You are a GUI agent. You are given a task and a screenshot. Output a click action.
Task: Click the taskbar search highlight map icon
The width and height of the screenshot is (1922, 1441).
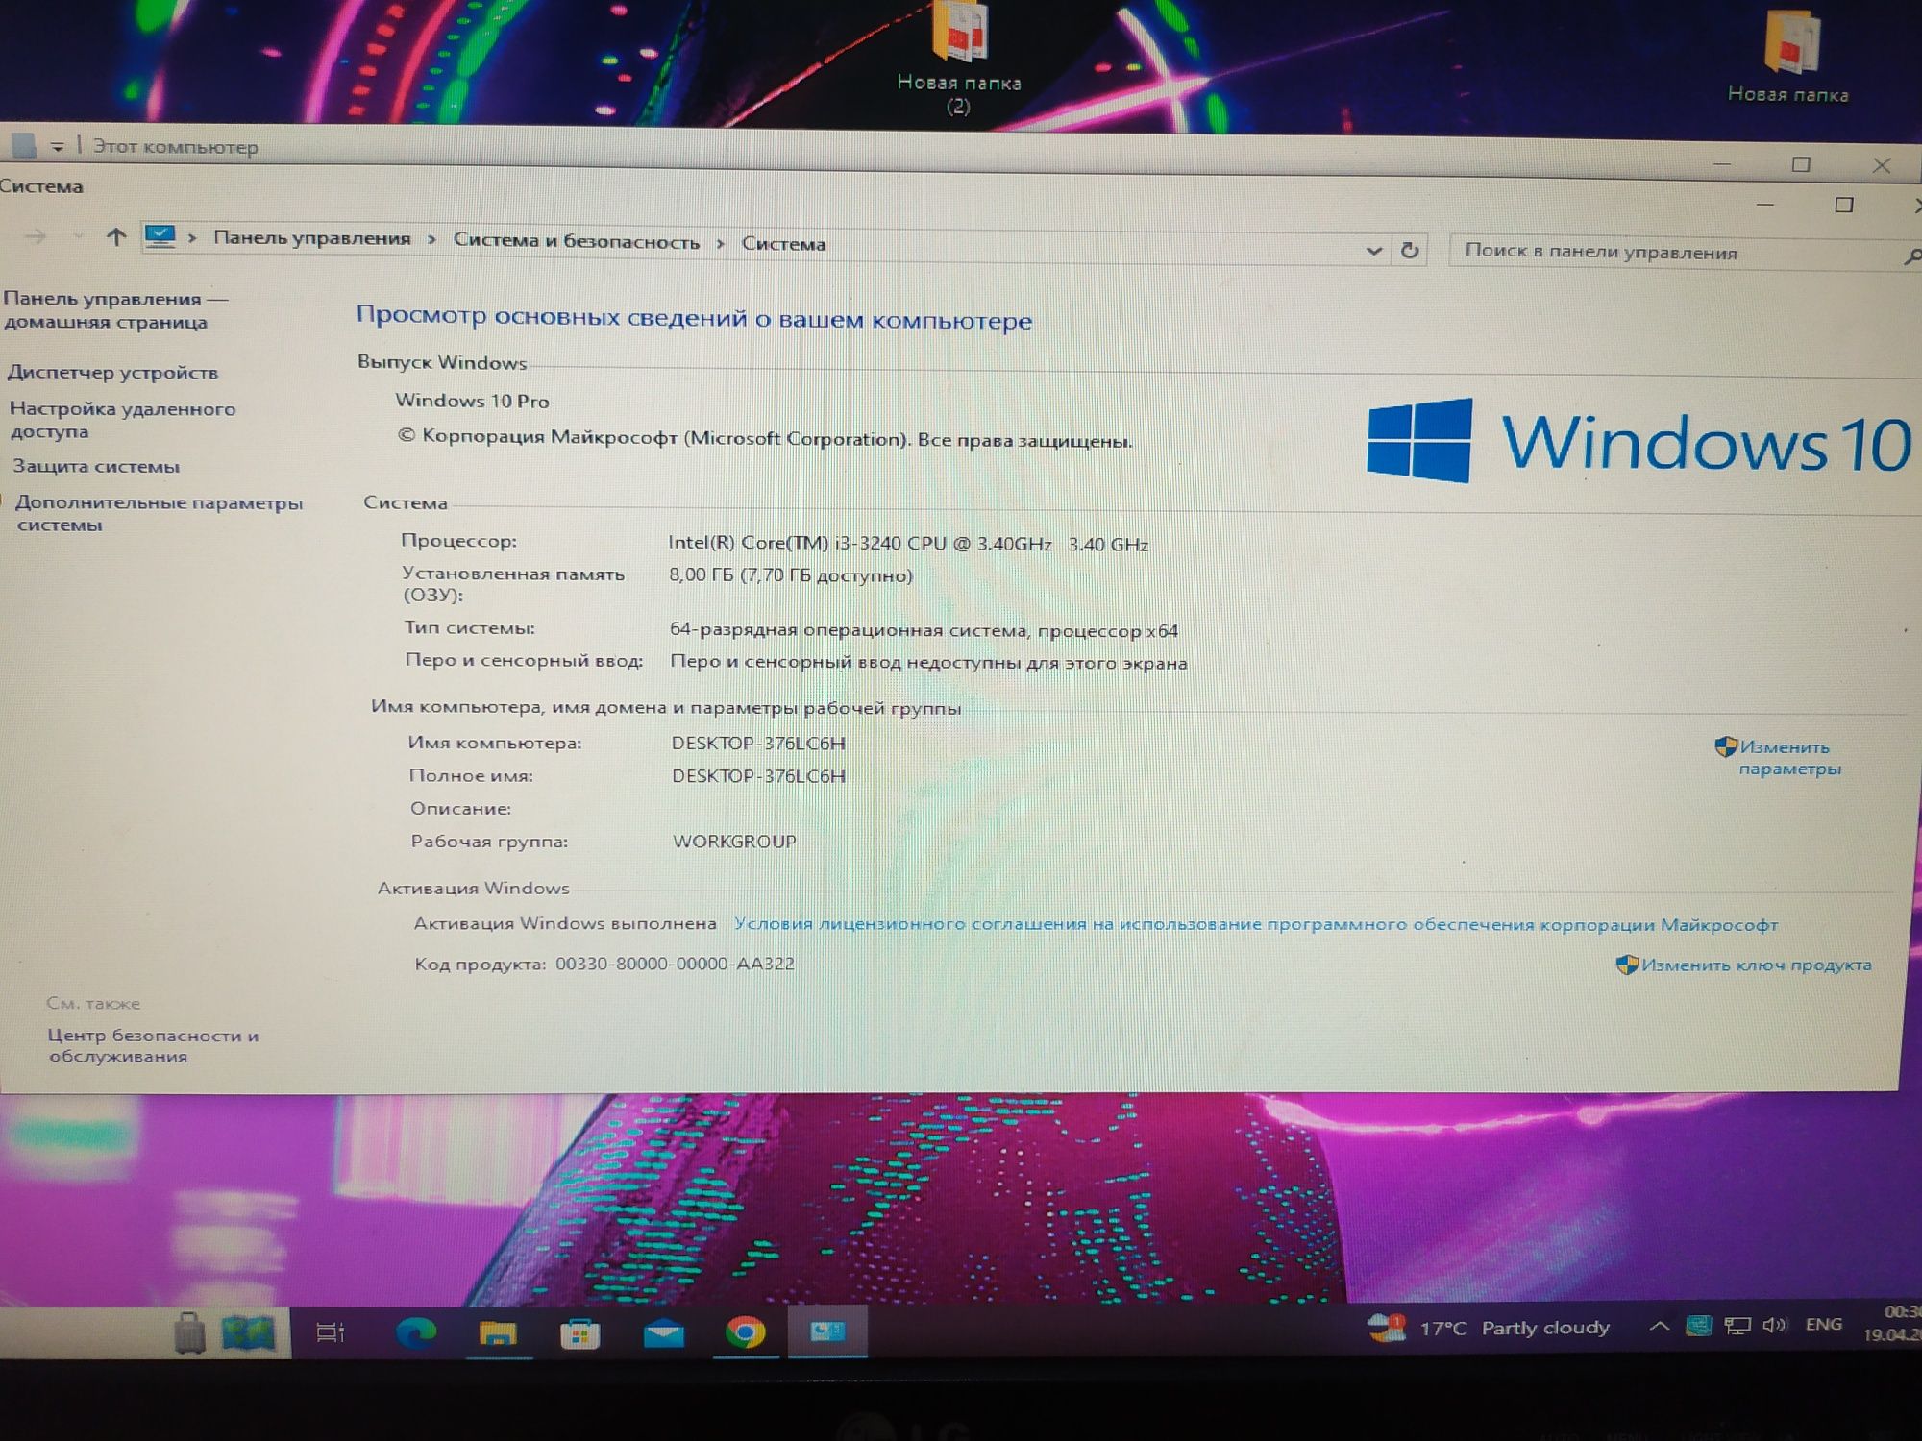point(249,1332)
